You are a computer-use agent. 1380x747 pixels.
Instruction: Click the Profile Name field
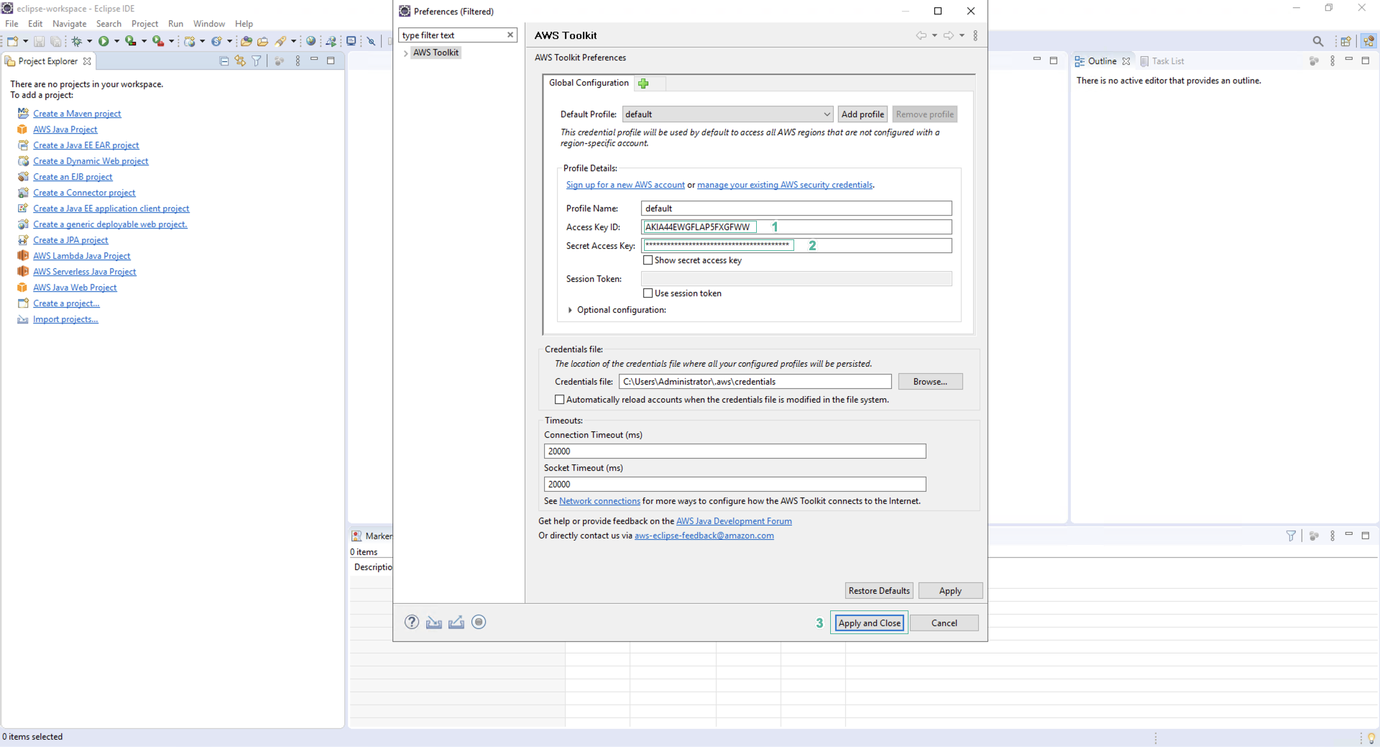coord(796,208)
